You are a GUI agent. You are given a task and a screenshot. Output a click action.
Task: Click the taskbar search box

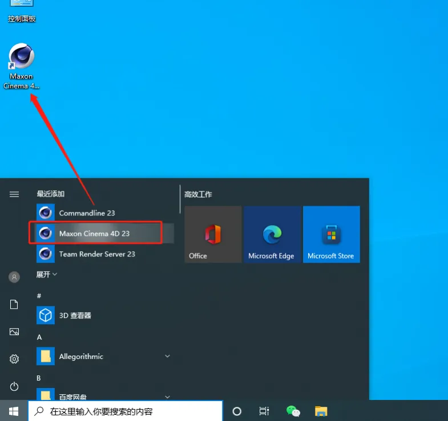[x=126, y=411]
